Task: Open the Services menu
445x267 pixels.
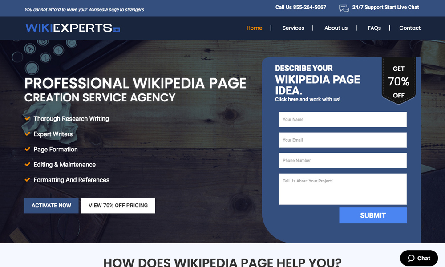Action: [293, 28]
